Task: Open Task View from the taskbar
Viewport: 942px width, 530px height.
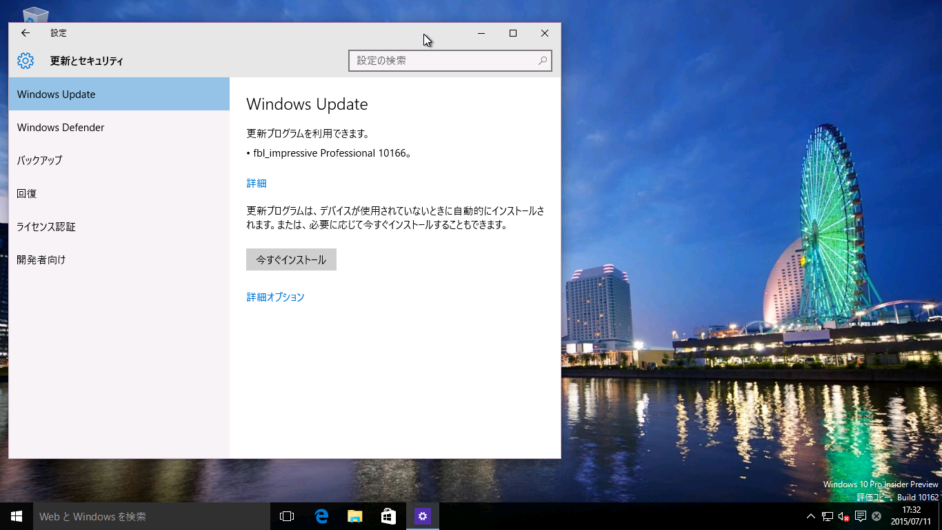Action: 287,516
